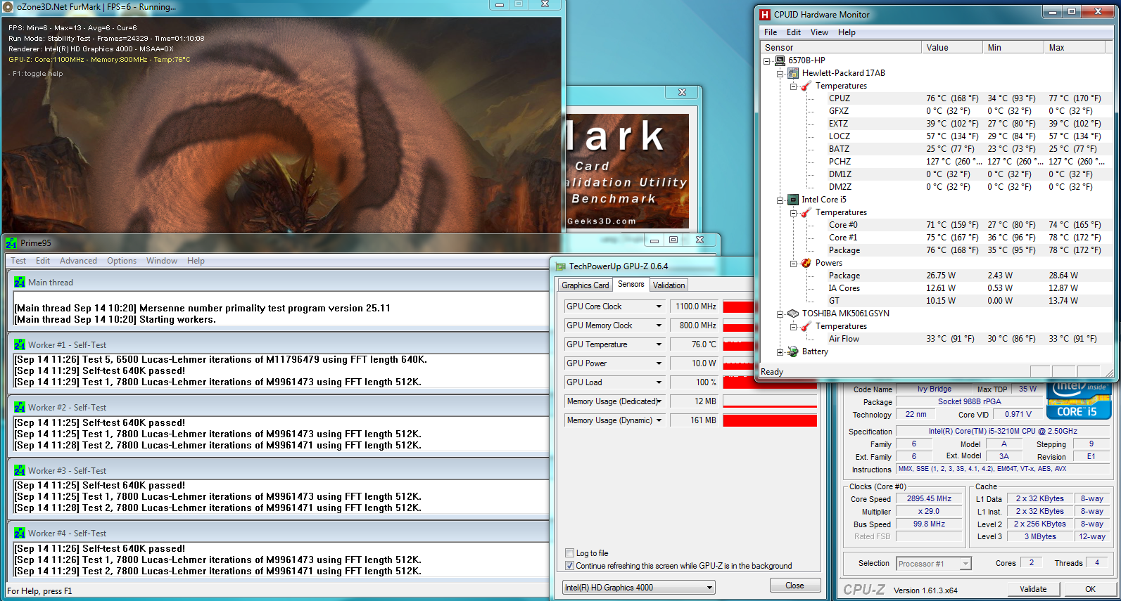Open the View menu in HWMonitor
1121x601 pixels.
tap(819, 32)
